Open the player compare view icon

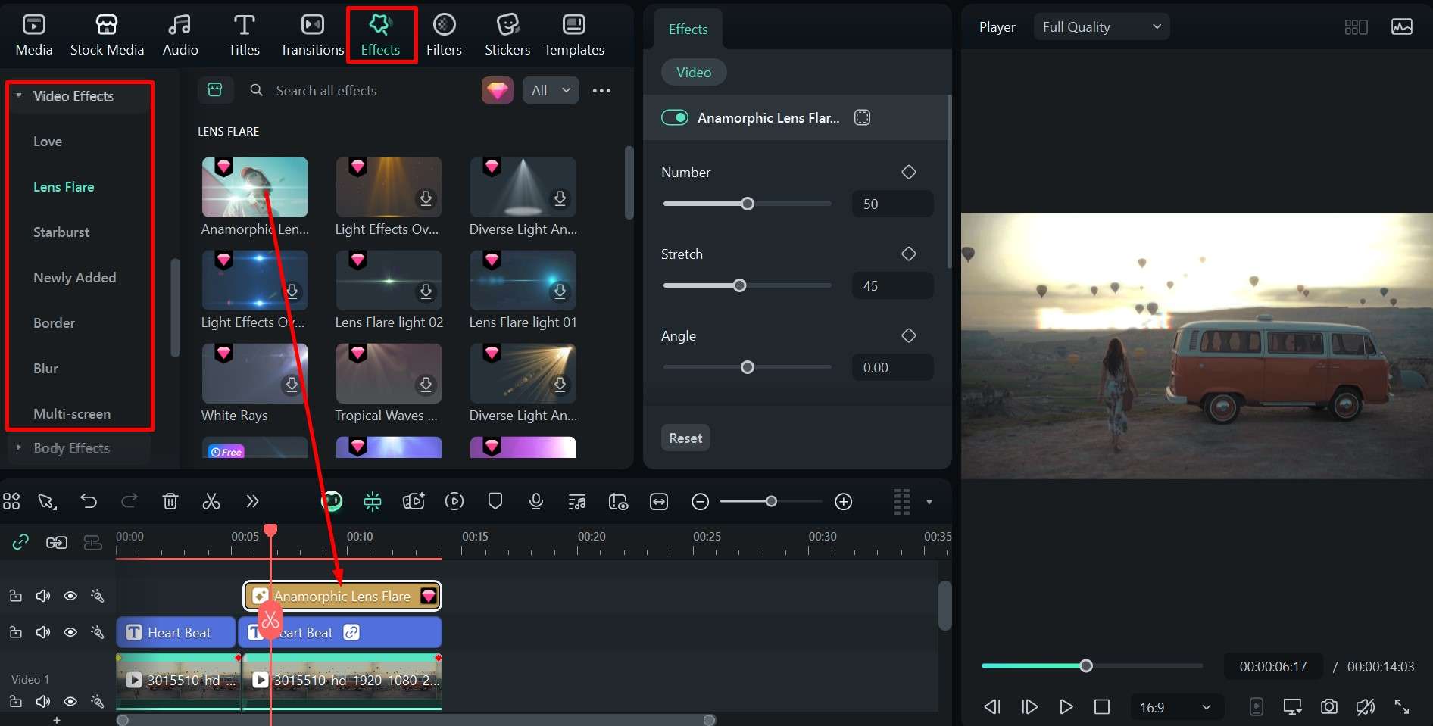[1356, 27]
